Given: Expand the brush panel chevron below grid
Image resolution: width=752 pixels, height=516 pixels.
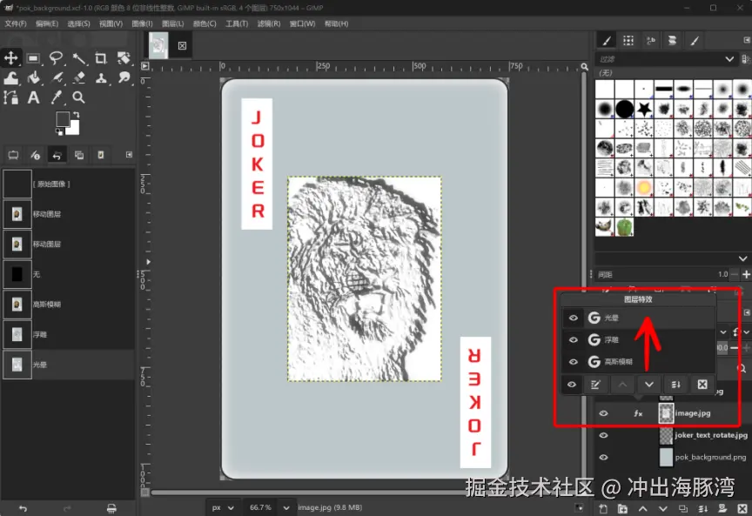Looking at the screenshot, I should pos(743,258).
